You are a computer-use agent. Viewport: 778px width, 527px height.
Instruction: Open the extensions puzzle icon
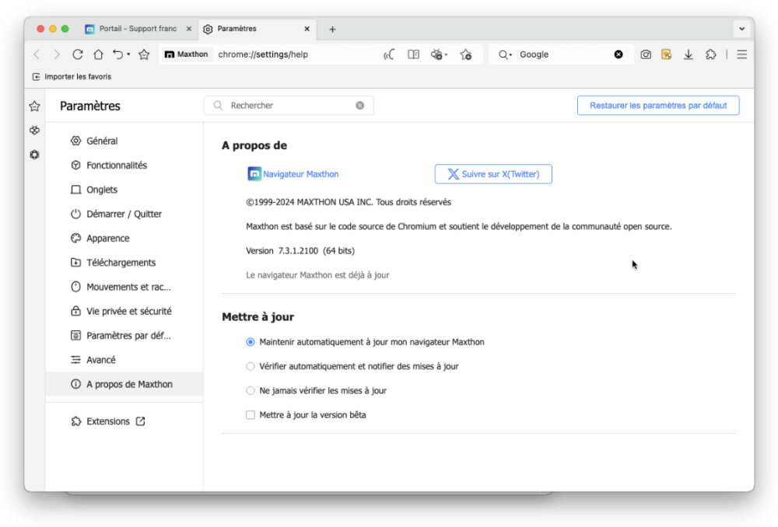[710, 54]
